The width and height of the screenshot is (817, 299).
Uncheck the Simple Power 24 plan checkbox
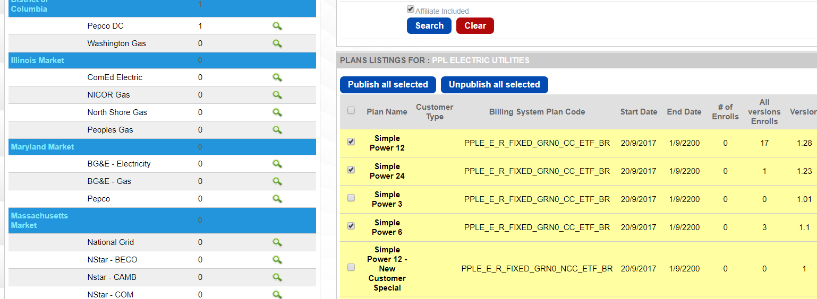click(351, 170)
